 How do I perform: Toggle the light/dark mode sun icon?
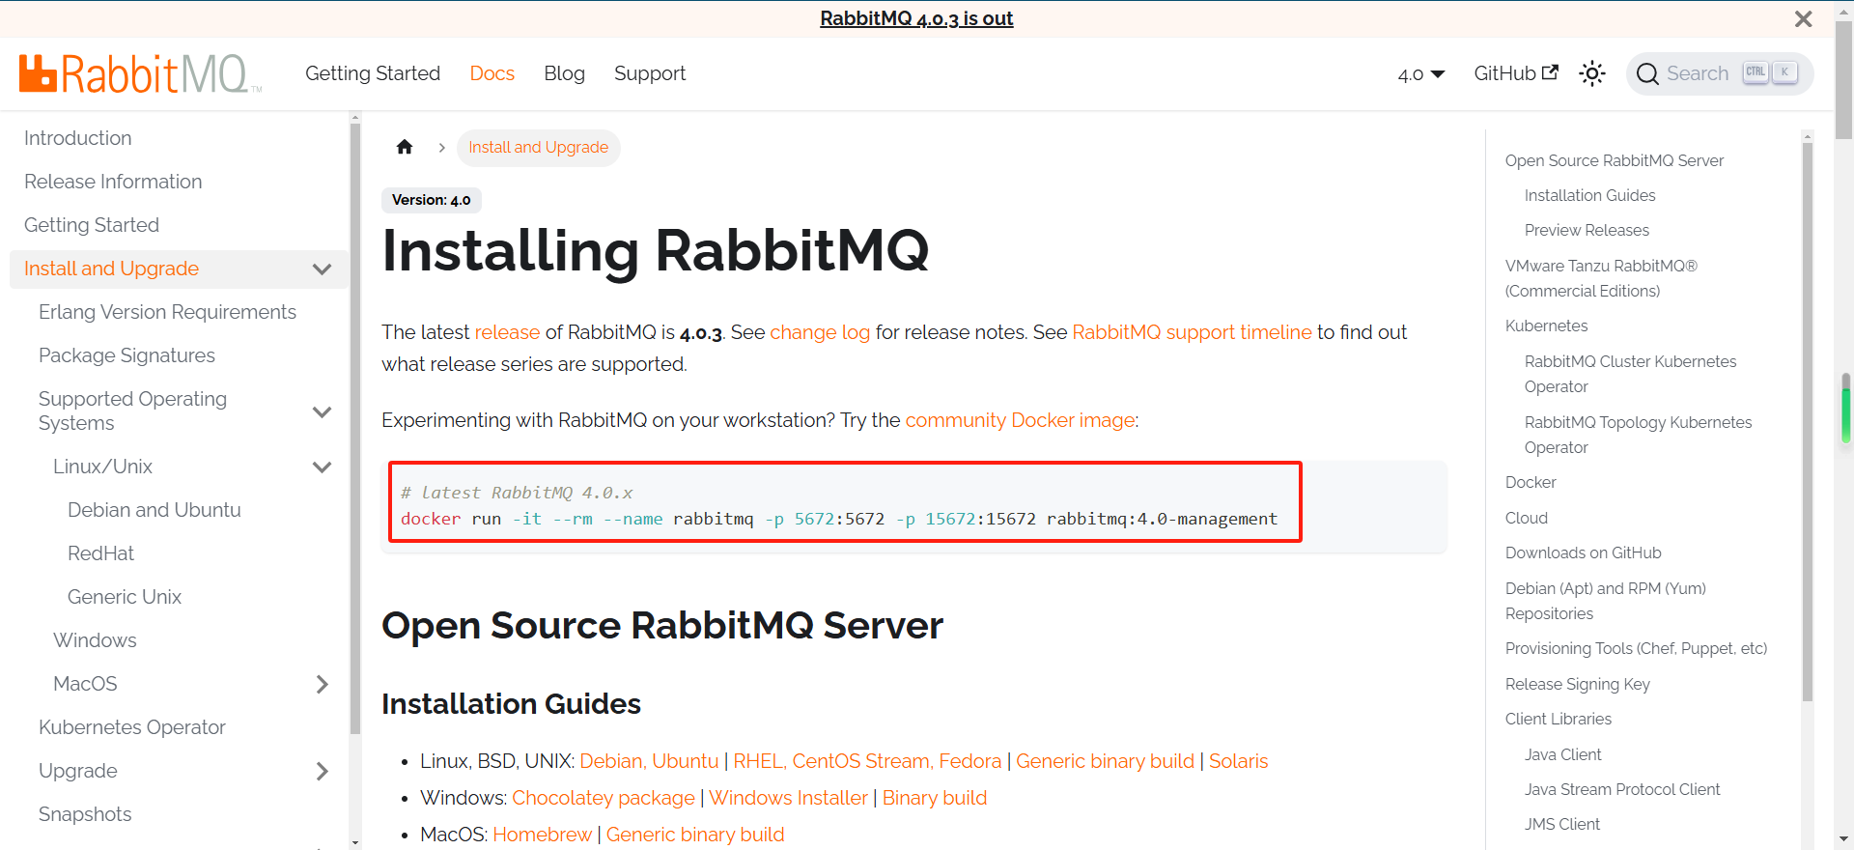[1591, 73]
